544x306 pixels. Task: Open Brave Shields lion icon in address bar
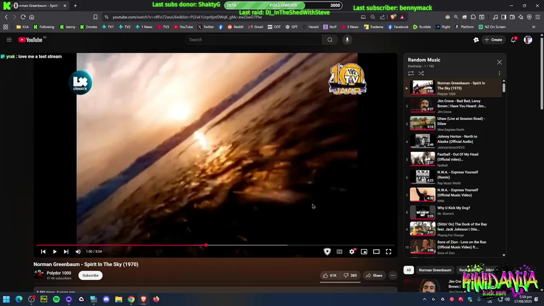point(393,17)
